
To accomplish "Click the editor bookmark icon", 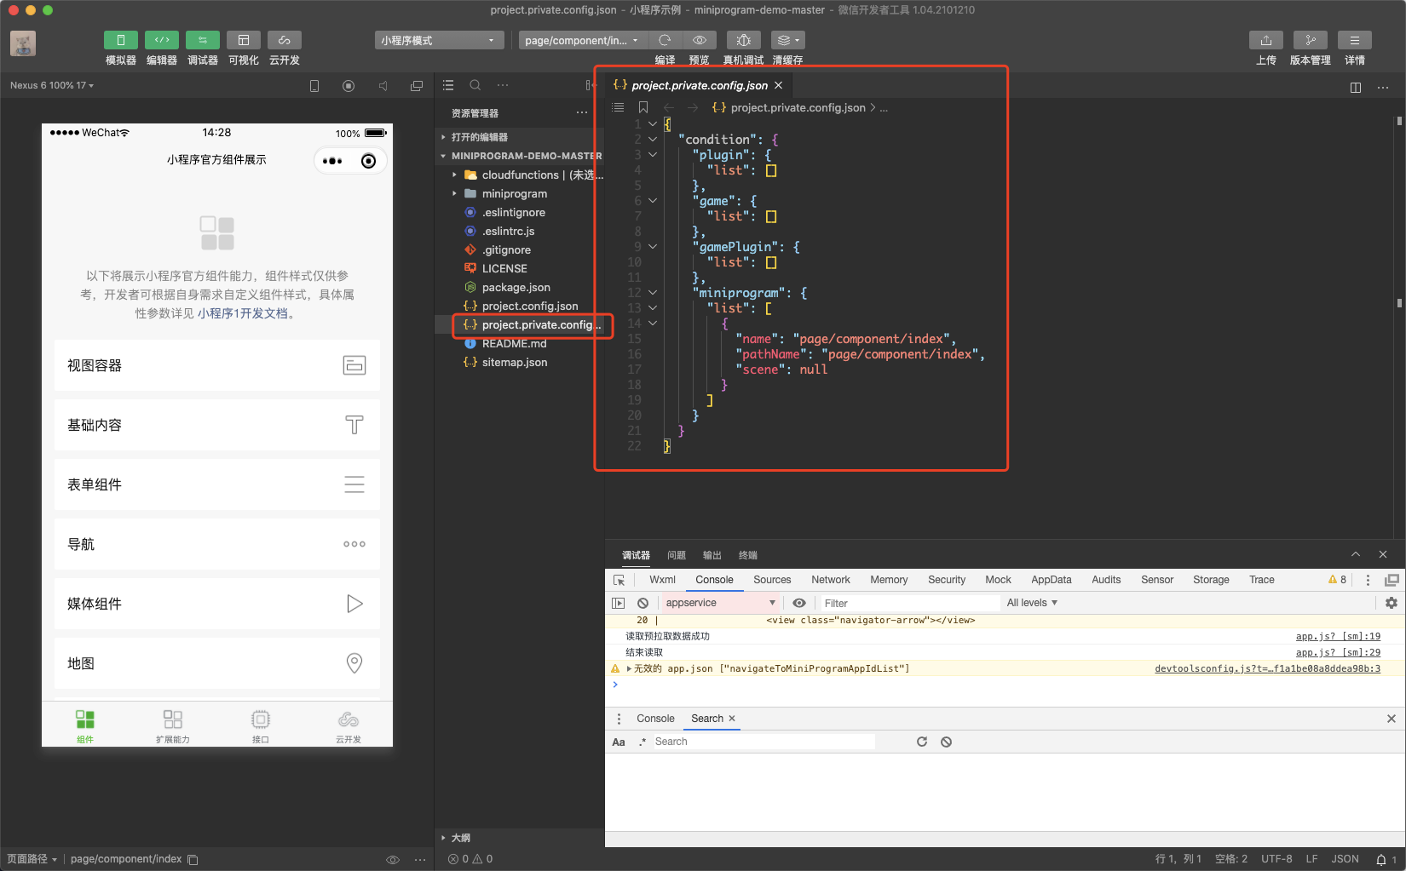I will (643, 107).
